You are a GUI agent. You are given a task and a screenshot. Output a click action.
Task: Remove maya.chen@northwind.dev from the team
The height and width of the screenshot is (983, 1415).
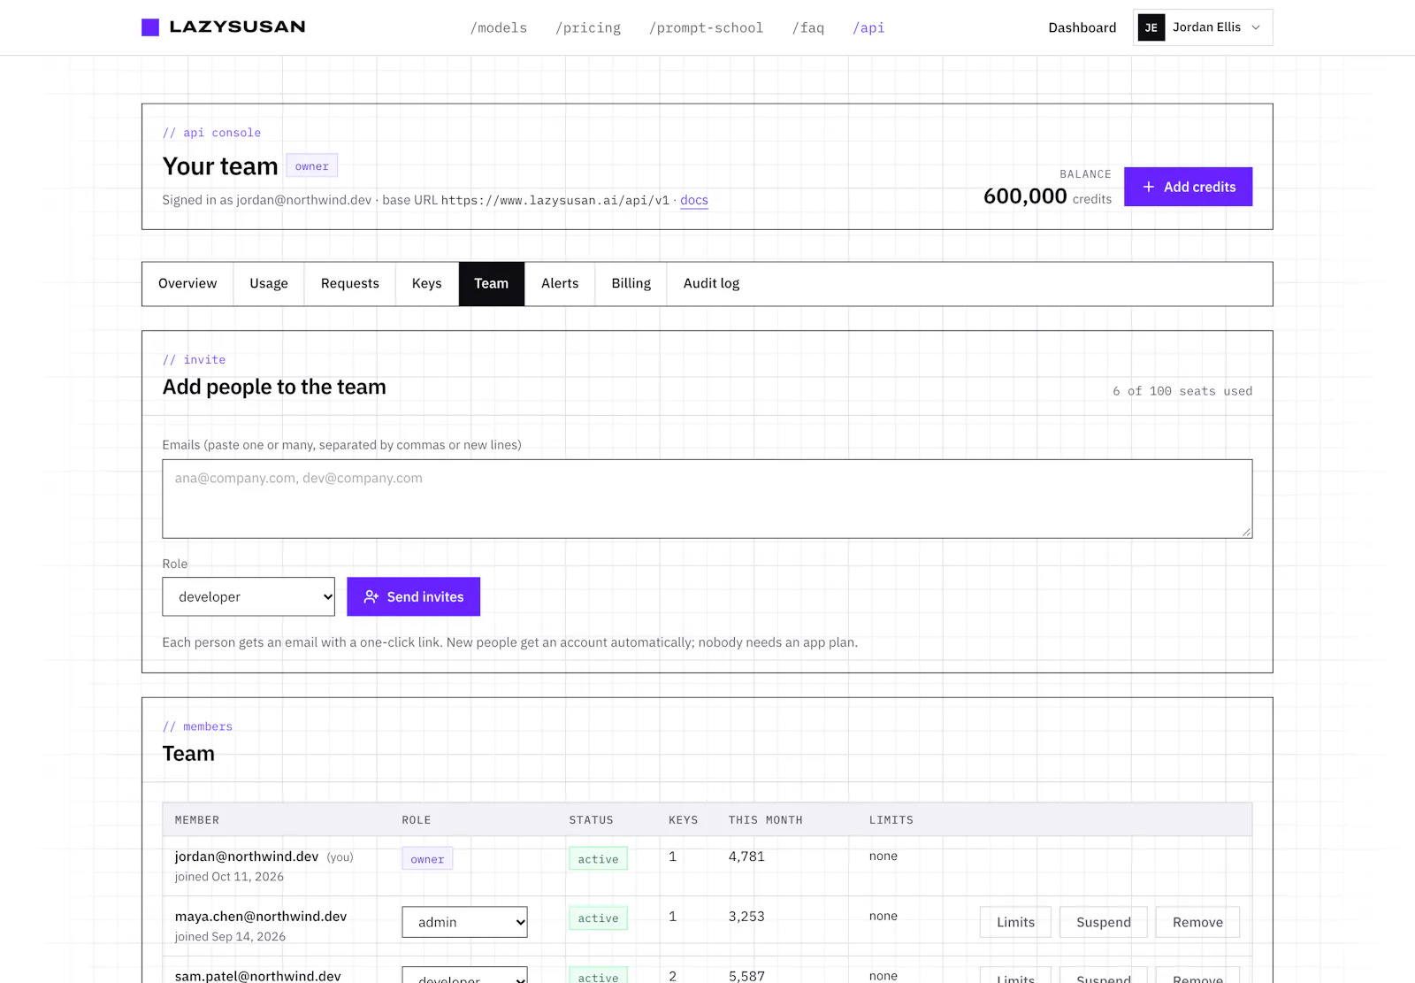tap(1197, 922)
